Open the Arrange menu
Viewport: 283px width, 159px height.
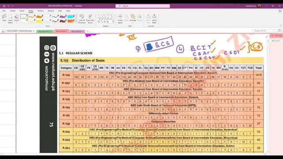click(133, 18)
